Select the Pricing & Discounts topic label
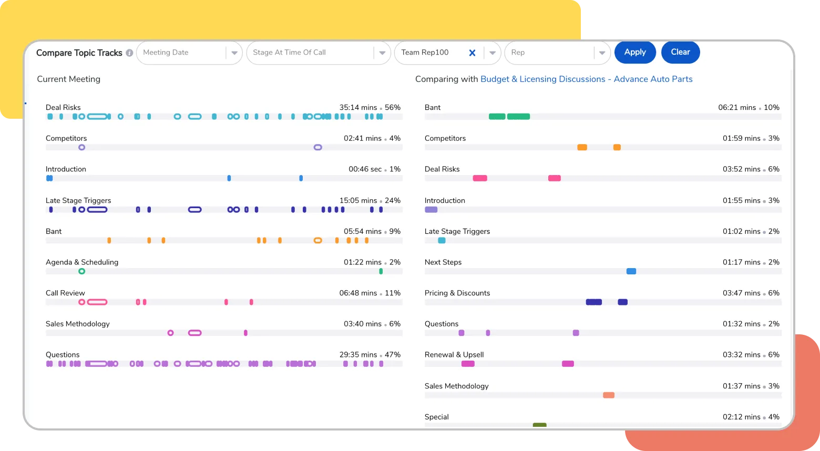 (457, 293)
